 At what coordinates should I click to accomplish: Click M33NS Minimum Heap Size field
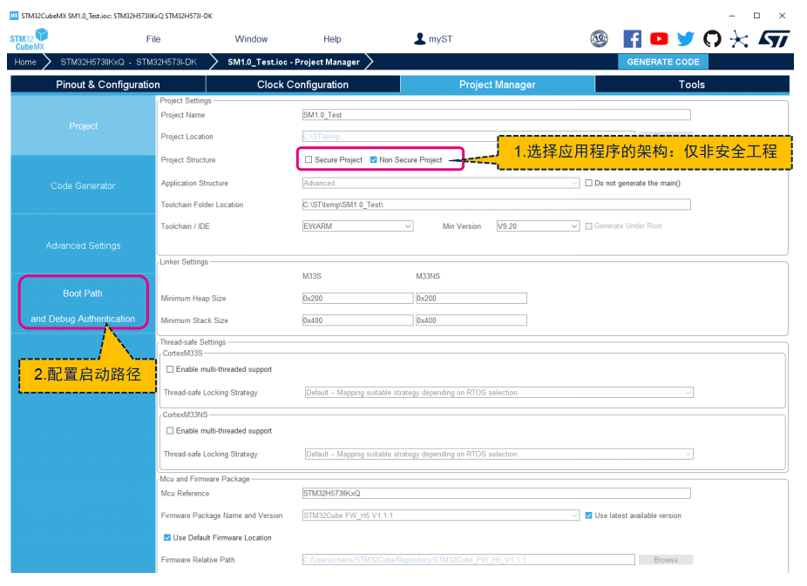[x=471, y=298]
